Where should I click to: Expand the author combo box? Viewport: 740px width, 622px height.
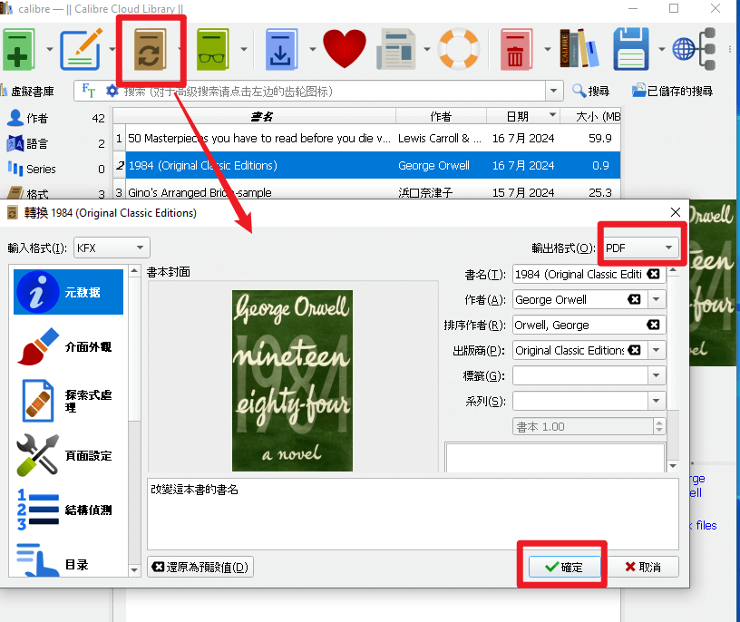[657, 299]
